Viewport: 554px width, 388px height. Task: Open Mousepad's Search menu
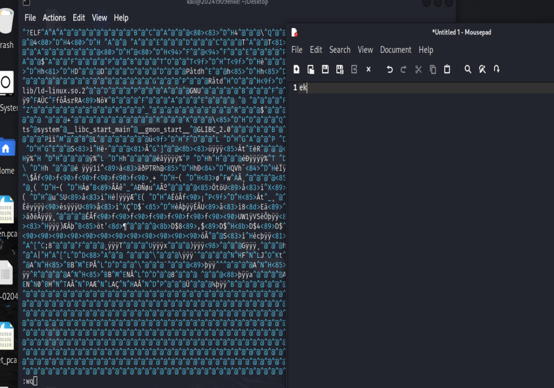[340, 50]
